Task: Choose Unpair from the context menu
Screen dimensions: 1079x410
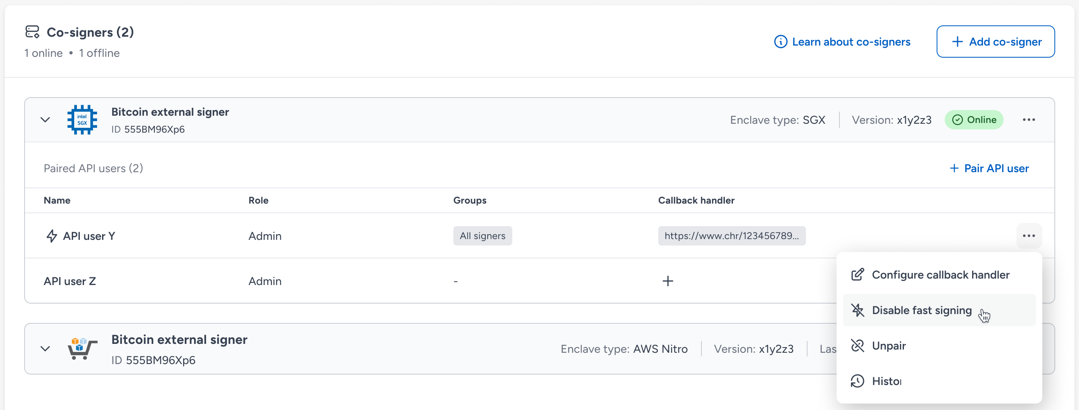Action: point(939,345)
